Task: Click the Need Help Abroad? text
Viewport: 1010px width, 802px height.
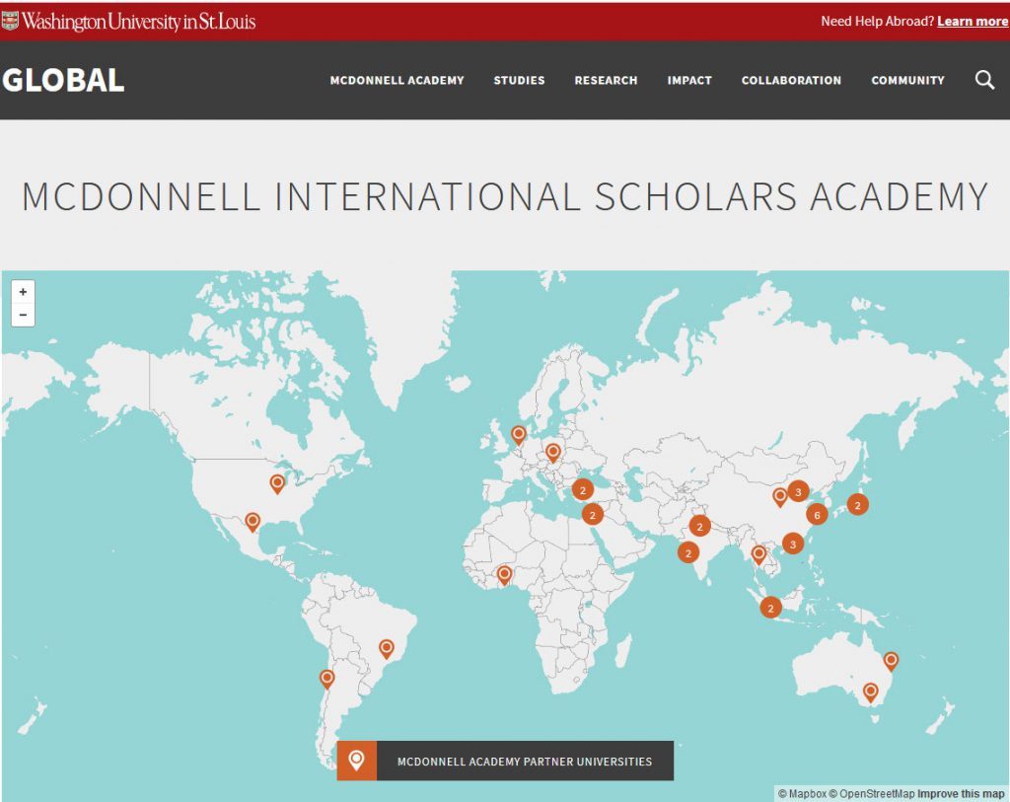Action: click(877, 22)
